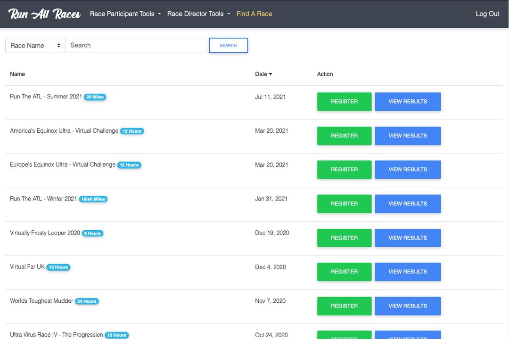This screenshot has width=509, height=339.
Task: Register for Run The ATL - Summer 2021
Action: [344, 101]
